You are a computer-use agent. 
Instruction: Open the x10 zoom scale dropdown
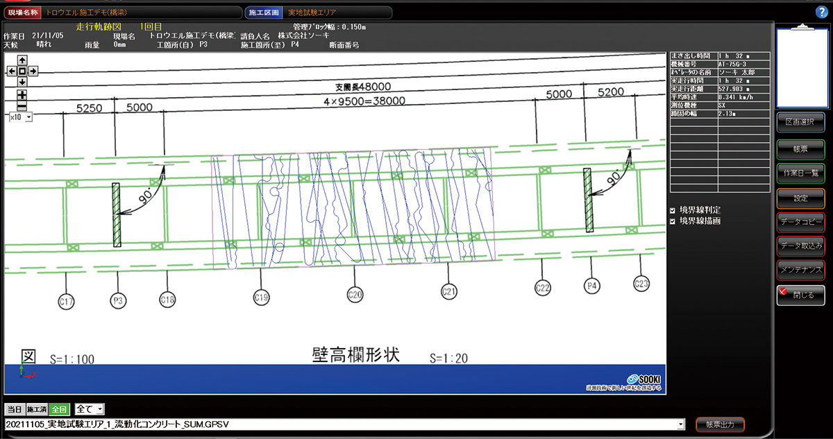pyautogui.click(x=28, y=118)
